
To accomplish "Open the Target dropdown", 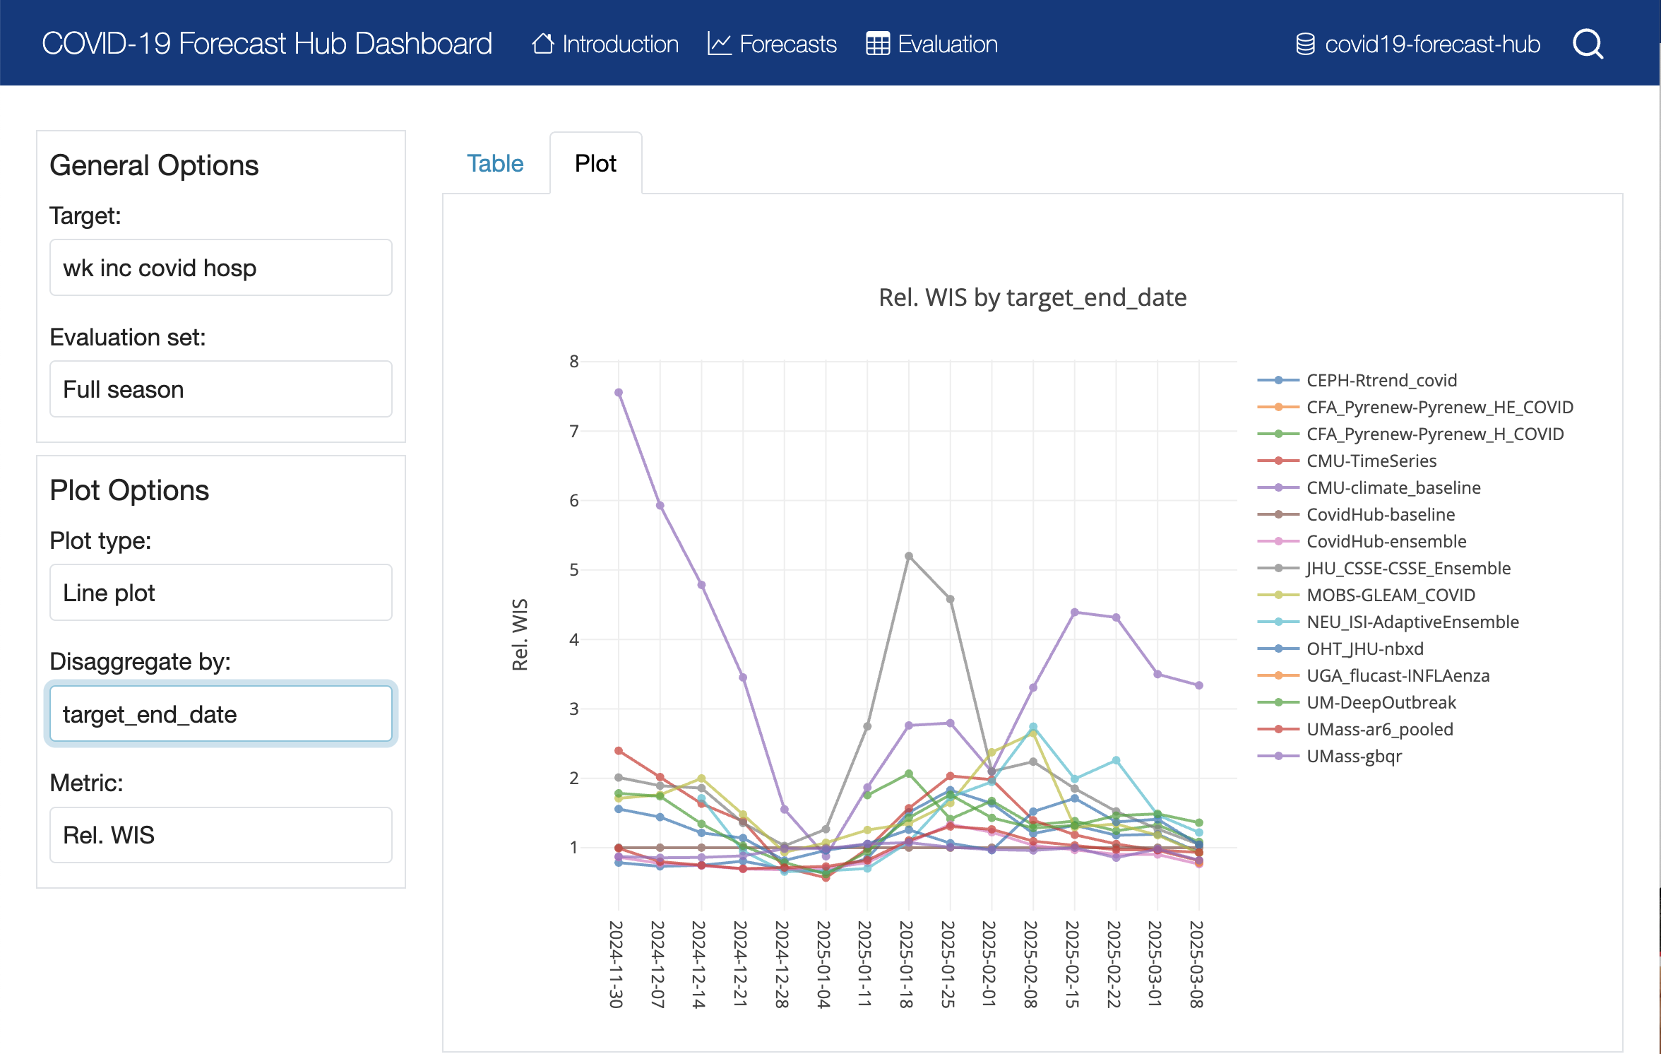I will tap(221, 268).
